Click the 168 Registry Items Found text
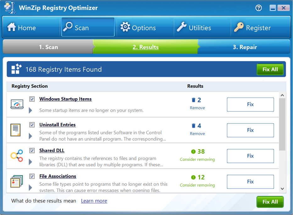The image size is (293, 215). point(64,70)
